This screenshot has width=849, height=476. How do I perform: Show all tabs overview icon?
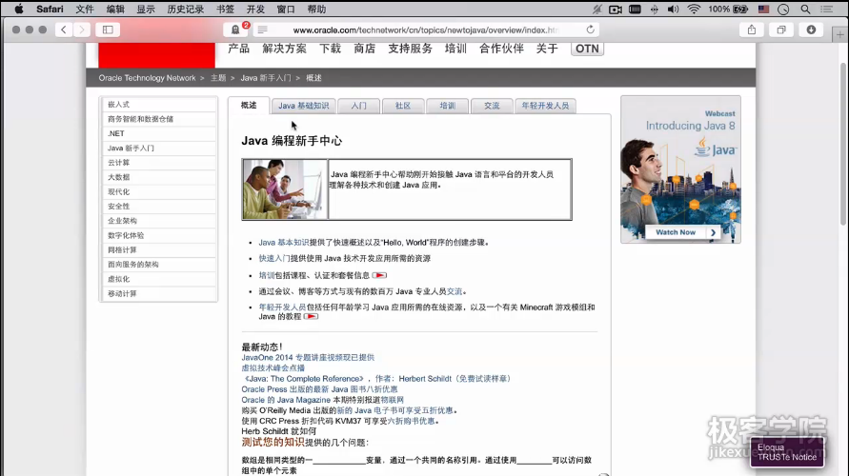tap(781, 30)
